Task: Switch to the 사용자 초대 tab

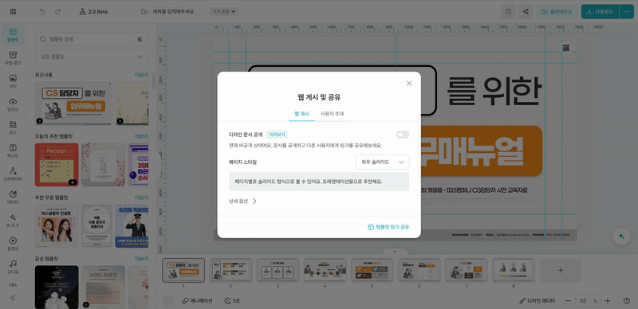Action: point(333,114)
